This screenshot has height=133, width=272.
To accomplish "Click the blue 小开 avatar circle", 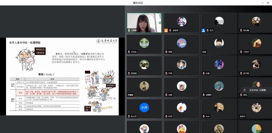I will point(144,107).
